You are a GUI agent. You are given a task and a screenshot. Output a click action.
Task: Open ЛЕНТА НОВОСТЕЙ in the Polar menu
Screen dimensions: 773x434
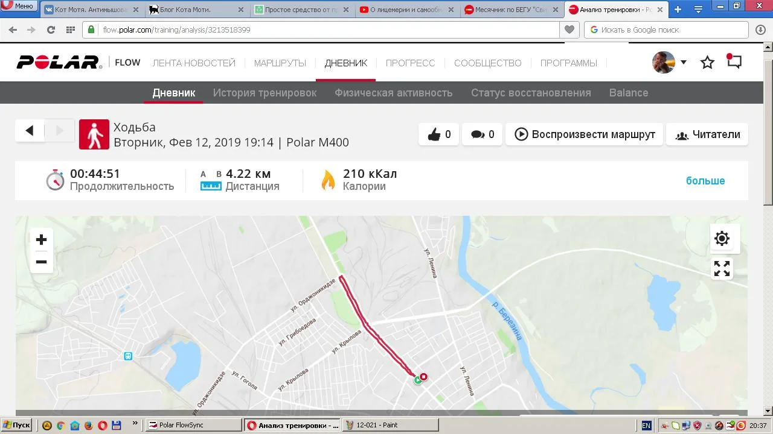(194, 63)
